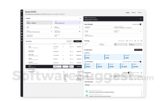Click the blue Discount Name row icon
This screenshot has width=166, height=101.
tap(26, 69)
